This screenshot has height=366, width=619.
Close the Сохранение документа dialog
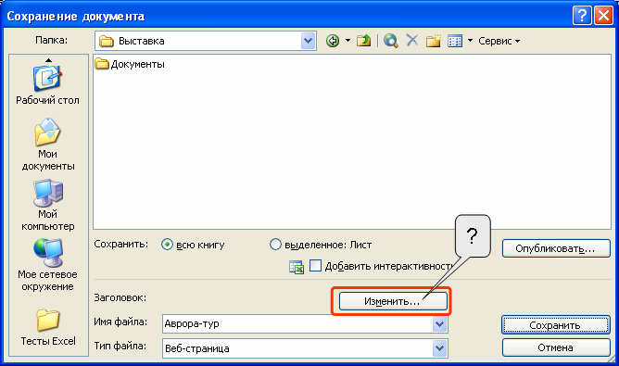point(603,16)
